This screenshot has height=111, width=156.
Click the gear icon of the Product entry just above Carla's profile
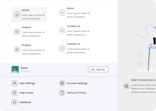tap(17, 50)
